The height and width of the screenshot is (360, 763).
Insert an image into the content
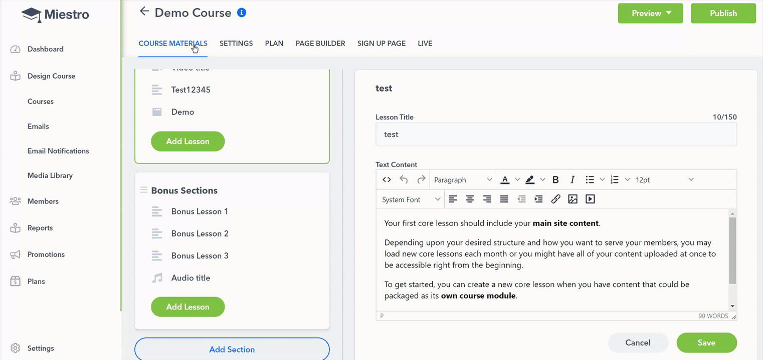(573, 199)
